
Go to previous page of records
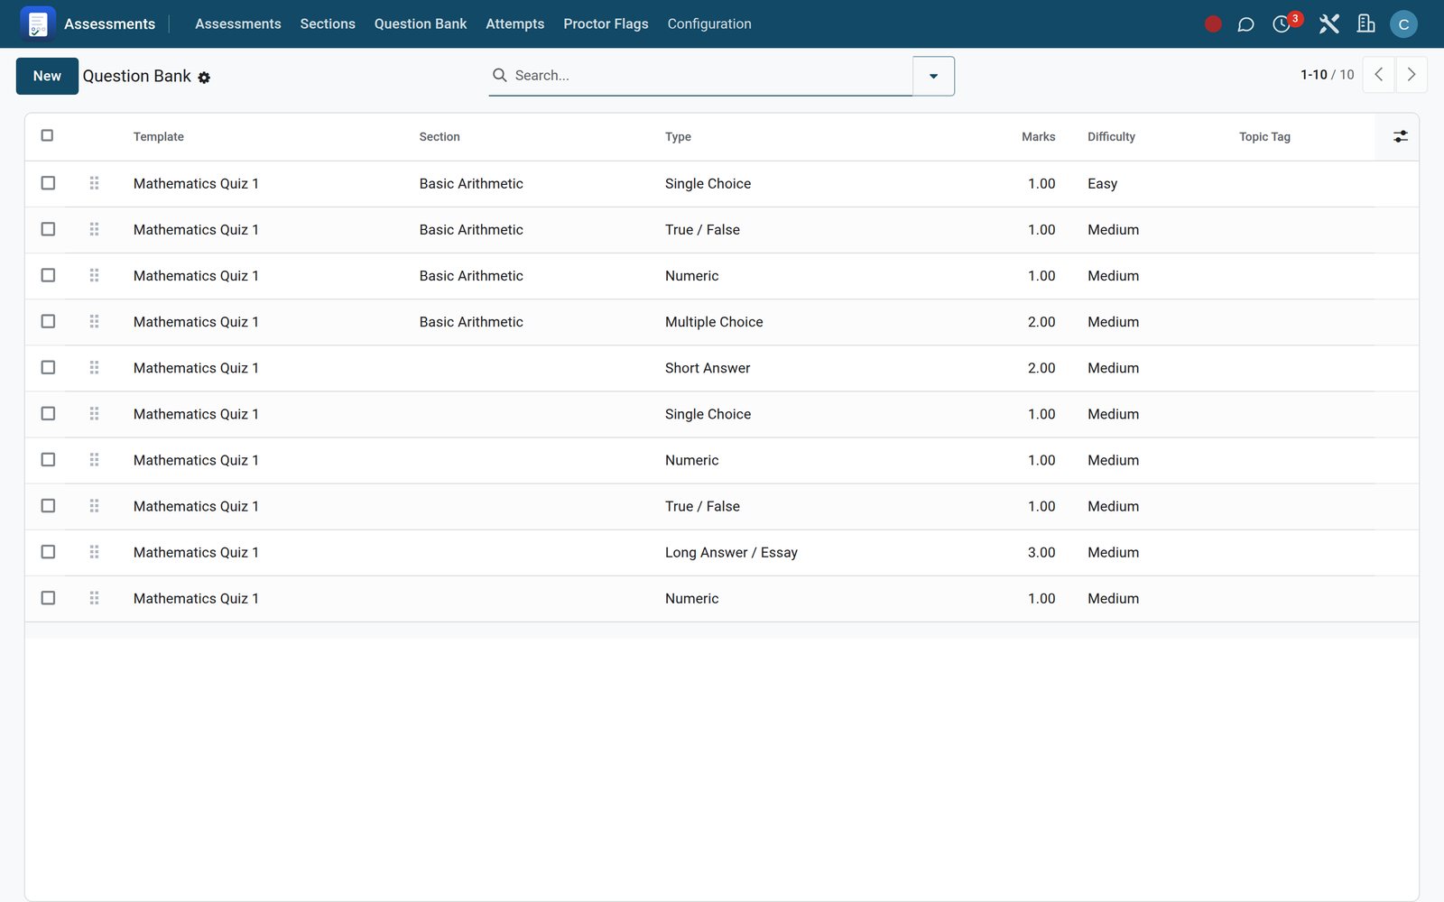1378,75
